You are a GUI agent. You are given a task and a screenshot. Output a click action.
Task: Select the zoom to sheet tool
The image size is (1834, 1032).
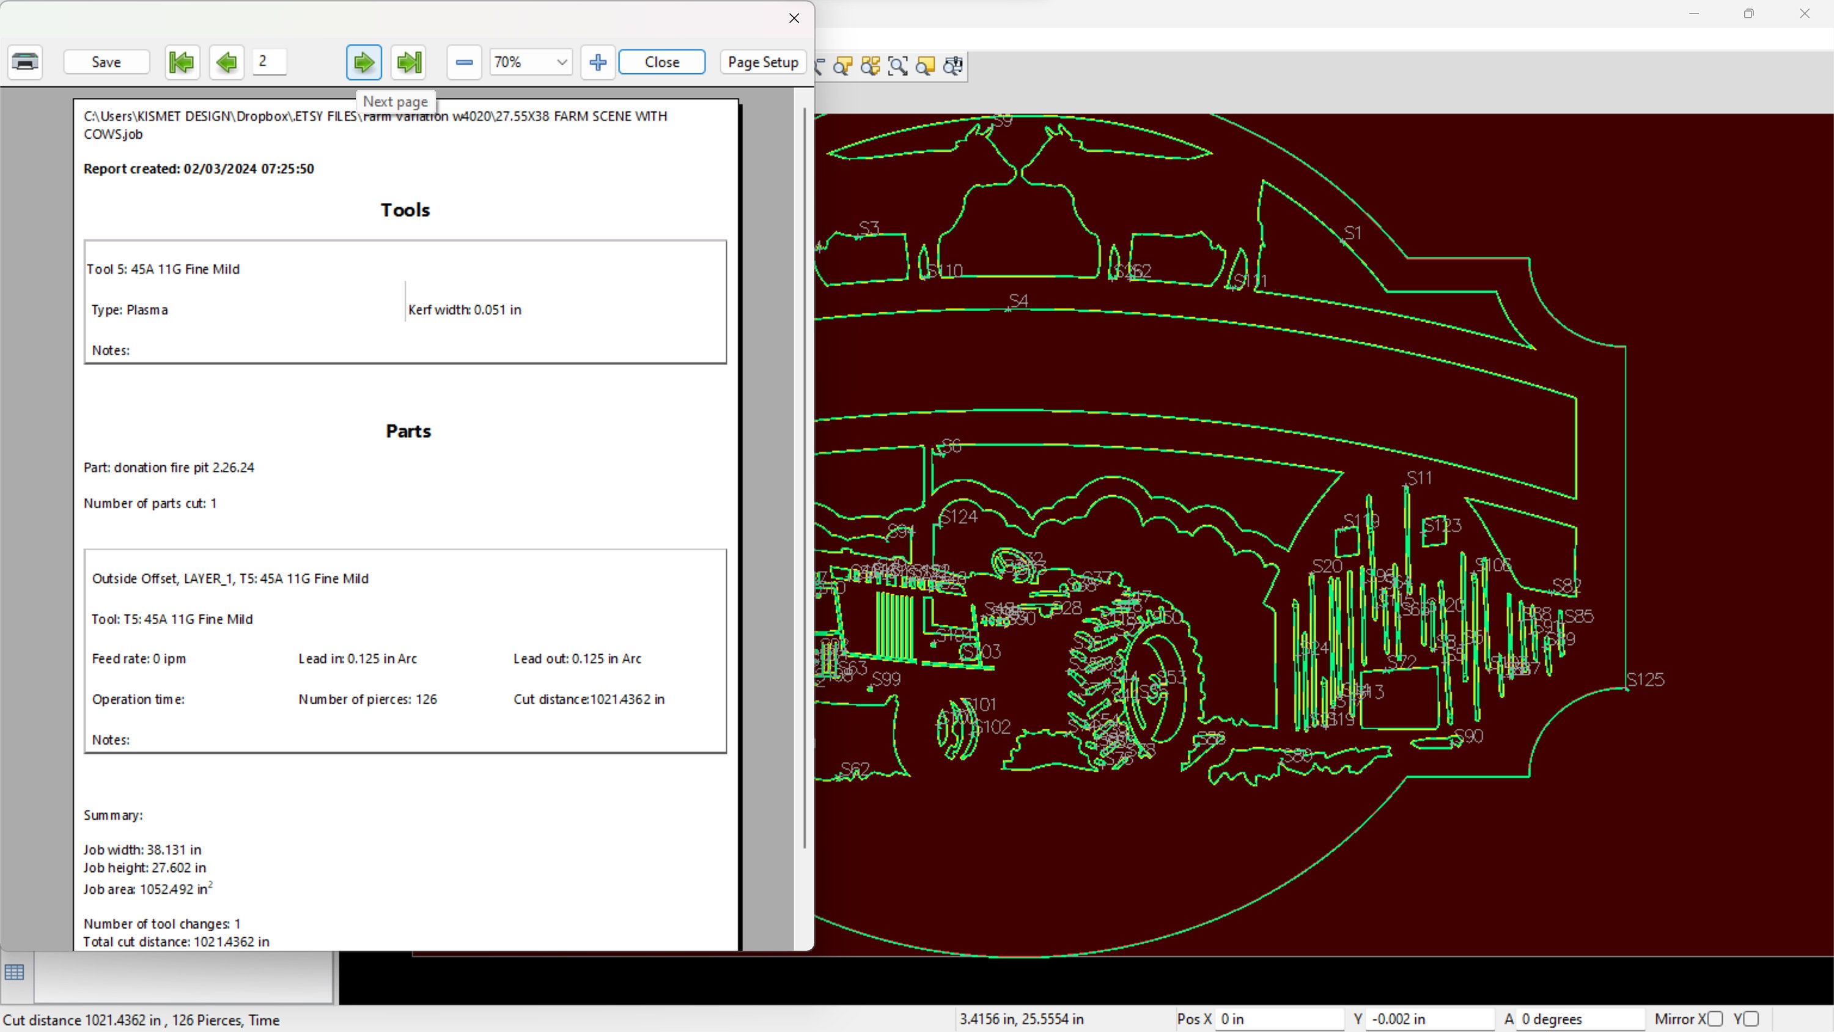pos(926,66)
